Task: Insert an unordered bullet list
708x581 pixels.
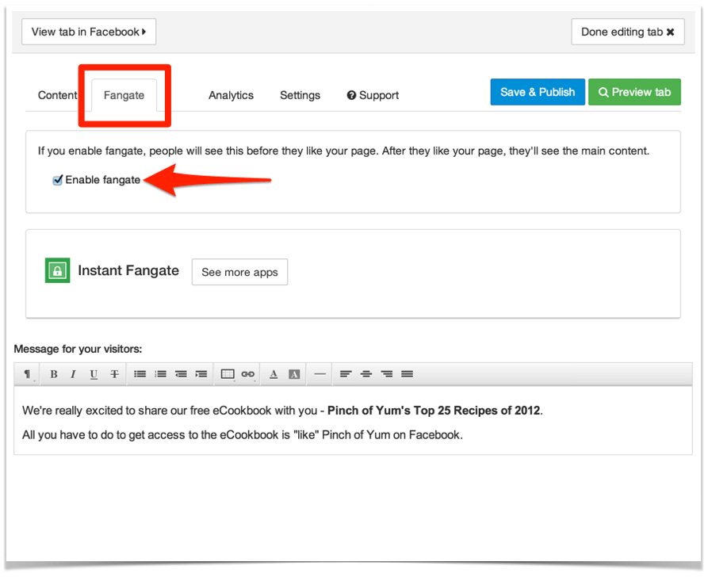Action: coord(140,374)
